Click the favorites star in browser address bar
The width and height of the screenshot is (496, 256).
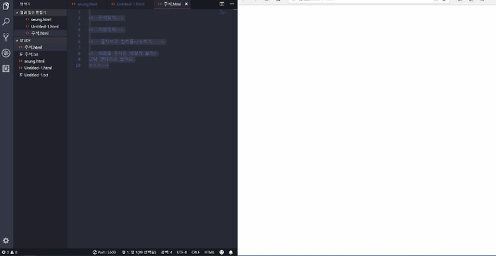tap(444, 1)
